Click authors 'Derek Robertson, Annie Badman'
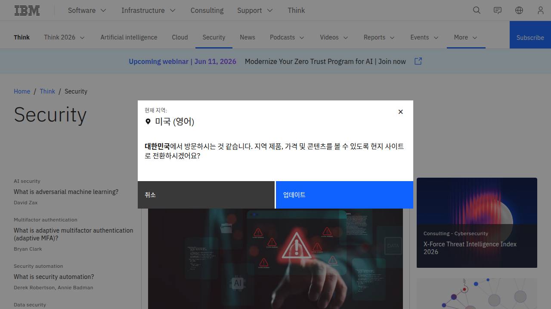This screenshot has width=551, height=309. click(53, 288)
